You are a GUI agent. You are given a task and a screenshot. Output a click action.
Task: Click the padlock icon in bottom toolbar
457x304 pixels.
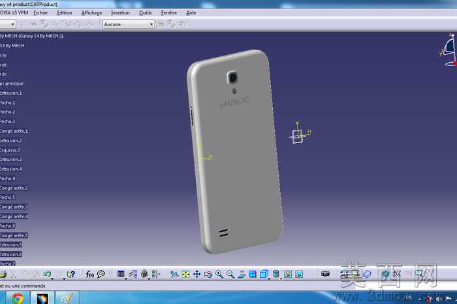click(144, 274)
